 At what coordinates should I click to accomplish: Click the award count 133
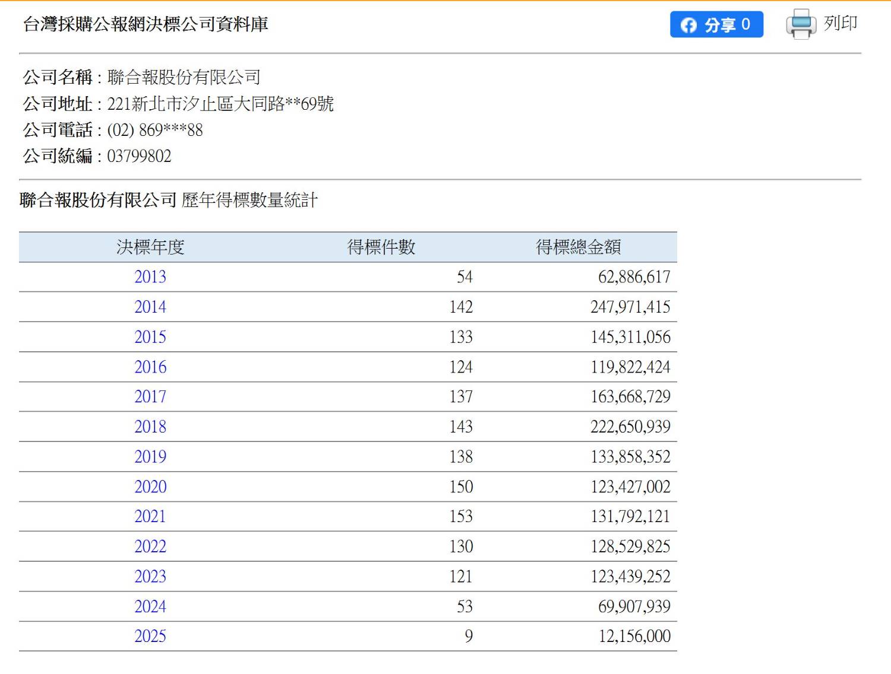coord(461,337)
